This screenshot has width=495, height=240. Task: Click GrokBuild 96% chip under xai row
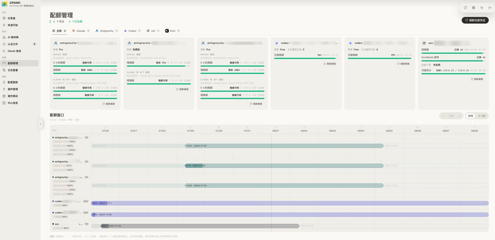coord(61,228)
